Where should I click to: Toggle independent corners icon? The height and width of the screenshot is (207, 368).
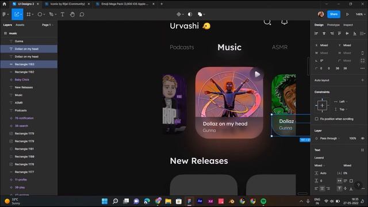362,60
